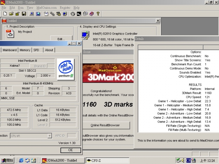Open the File menu
219x164 pixels.
4,8
